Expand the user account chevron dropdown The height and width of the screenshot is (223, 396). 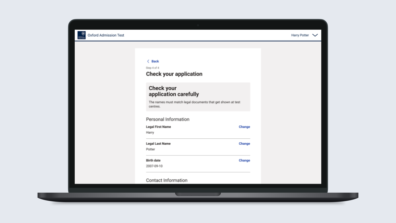pyautogui.click(x=315, y=36)
